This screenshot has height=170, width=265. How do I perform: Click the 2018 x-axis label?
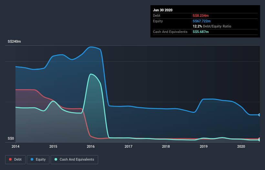pyautogui.click(x=166, y=146)
